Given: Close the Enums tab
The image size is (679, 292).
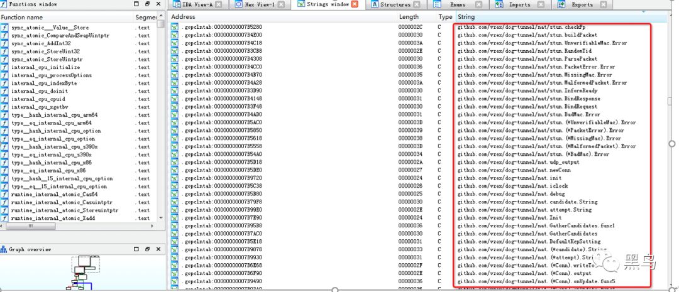Looking at the screenshot, I should click(x=478, y=5).
